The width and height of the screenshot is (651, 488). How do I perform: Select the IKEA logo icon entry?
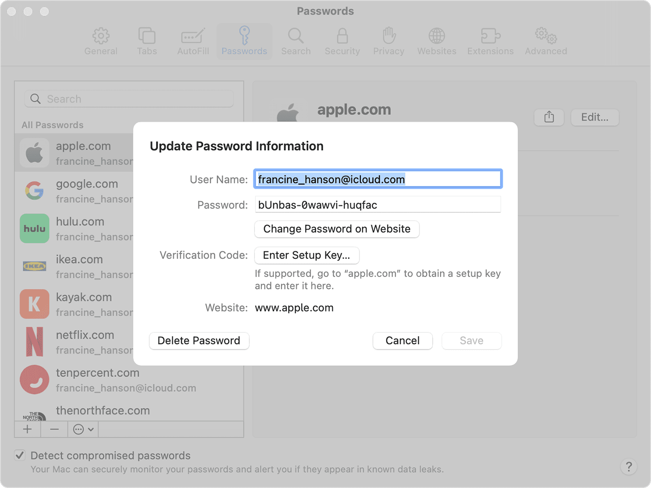pos(34,266)
